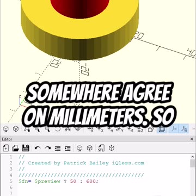
Task: Click line number 6 in the gutter
Action: 11,187
